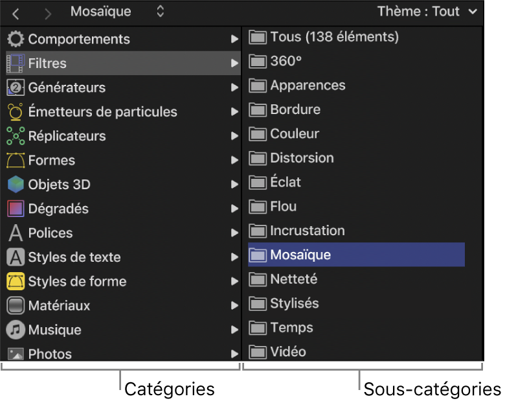
Task: Select the Styles de forme icon
Action: pyautogui.click(x=16, y=281)
